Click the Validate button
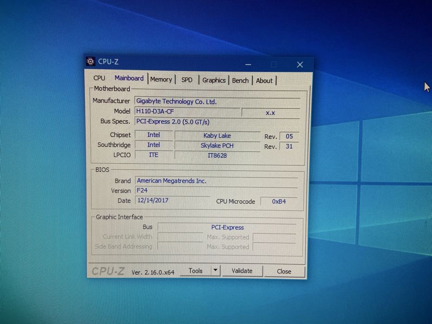432x324 pixels. [x=242, y=271]
